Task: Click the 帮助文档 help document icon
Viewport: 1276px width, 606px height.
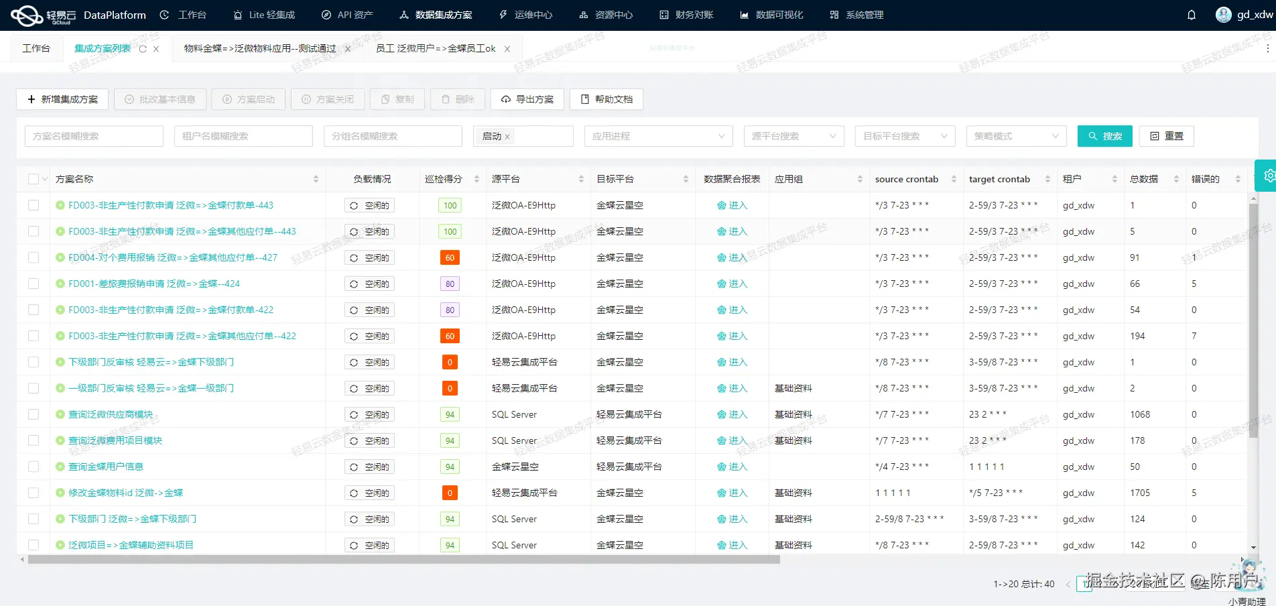Action: [584, 99]
